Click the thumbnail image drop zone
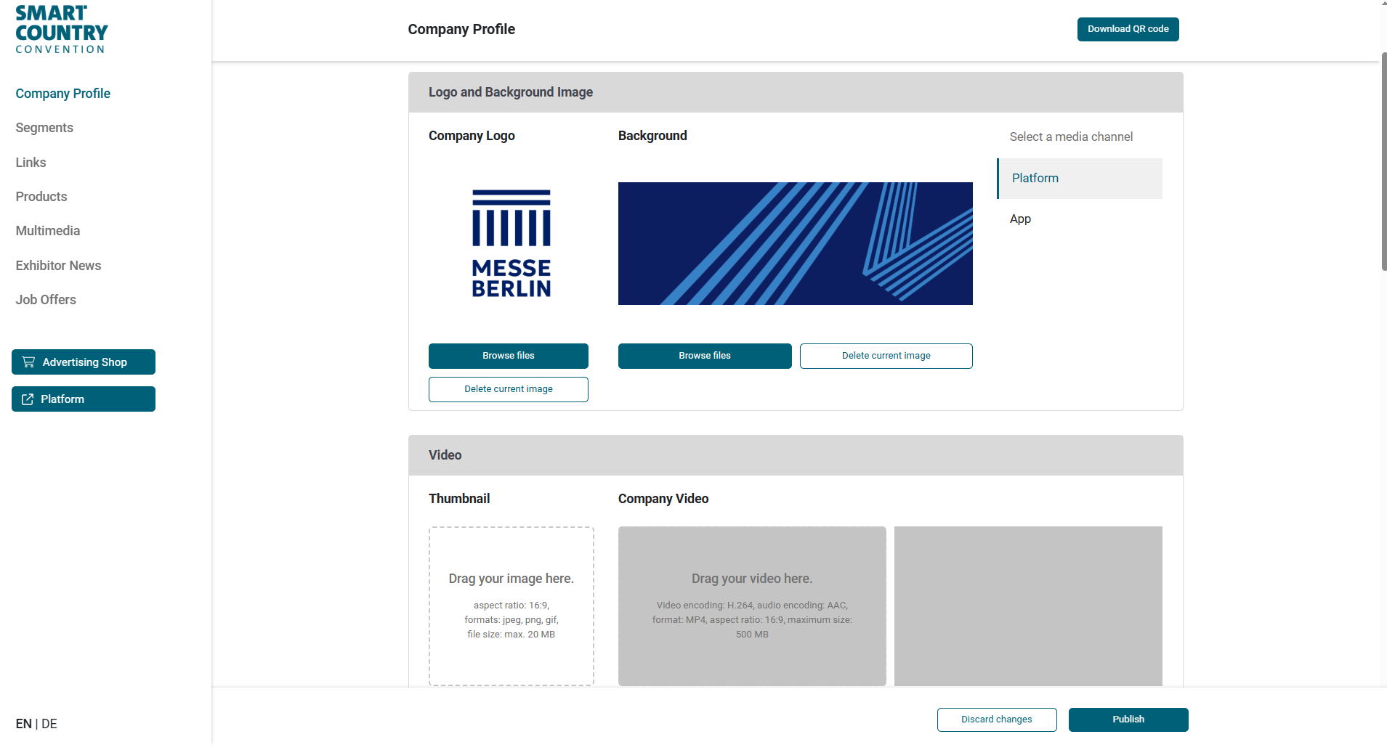Viewport: 1387px width, 750px height. [x=511, y=606]
